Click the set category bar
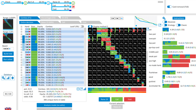This screenshot has height=110, width=196. (166, 30)
